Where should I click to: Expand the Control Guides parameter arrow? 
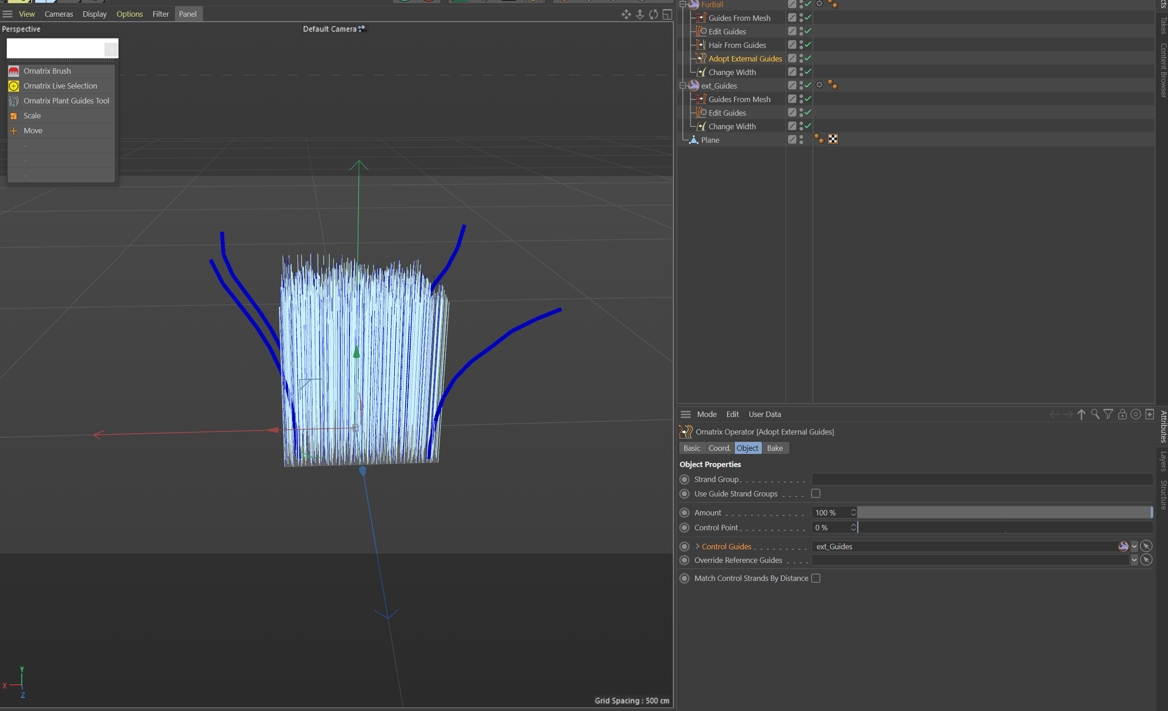click(697, 546)
